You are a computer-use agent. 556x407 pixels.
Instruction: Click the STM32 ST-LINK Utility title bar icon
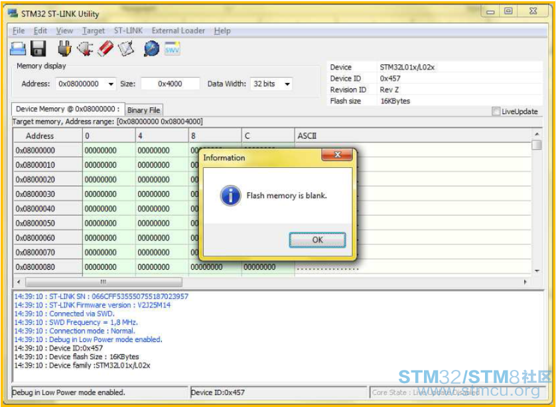(x=13, y=13)
